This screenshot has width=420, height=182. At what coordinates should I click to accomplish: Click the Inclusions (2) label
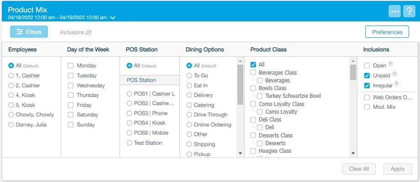76,32
